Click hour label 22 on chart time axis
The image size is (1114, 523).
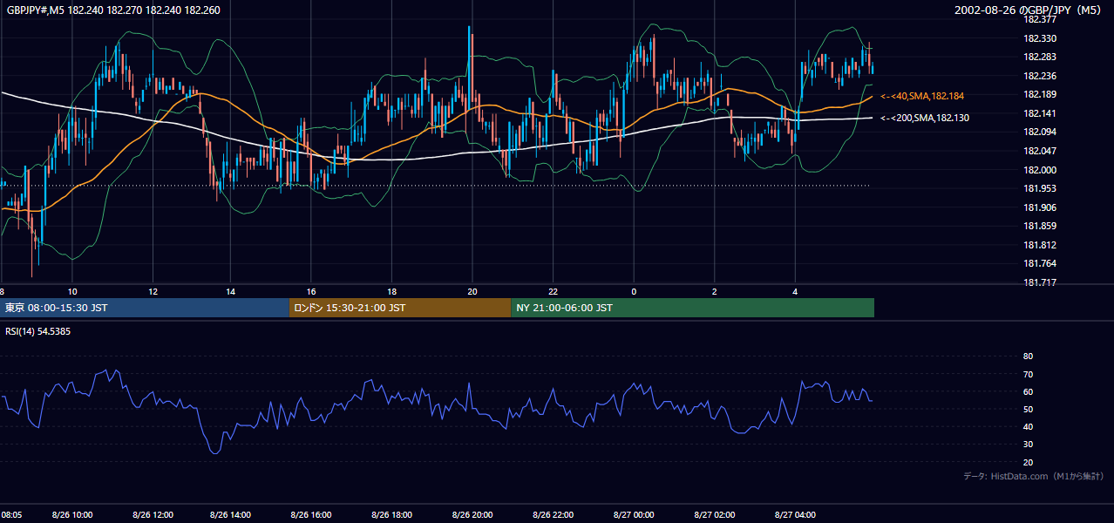click(x=553, y=292)
